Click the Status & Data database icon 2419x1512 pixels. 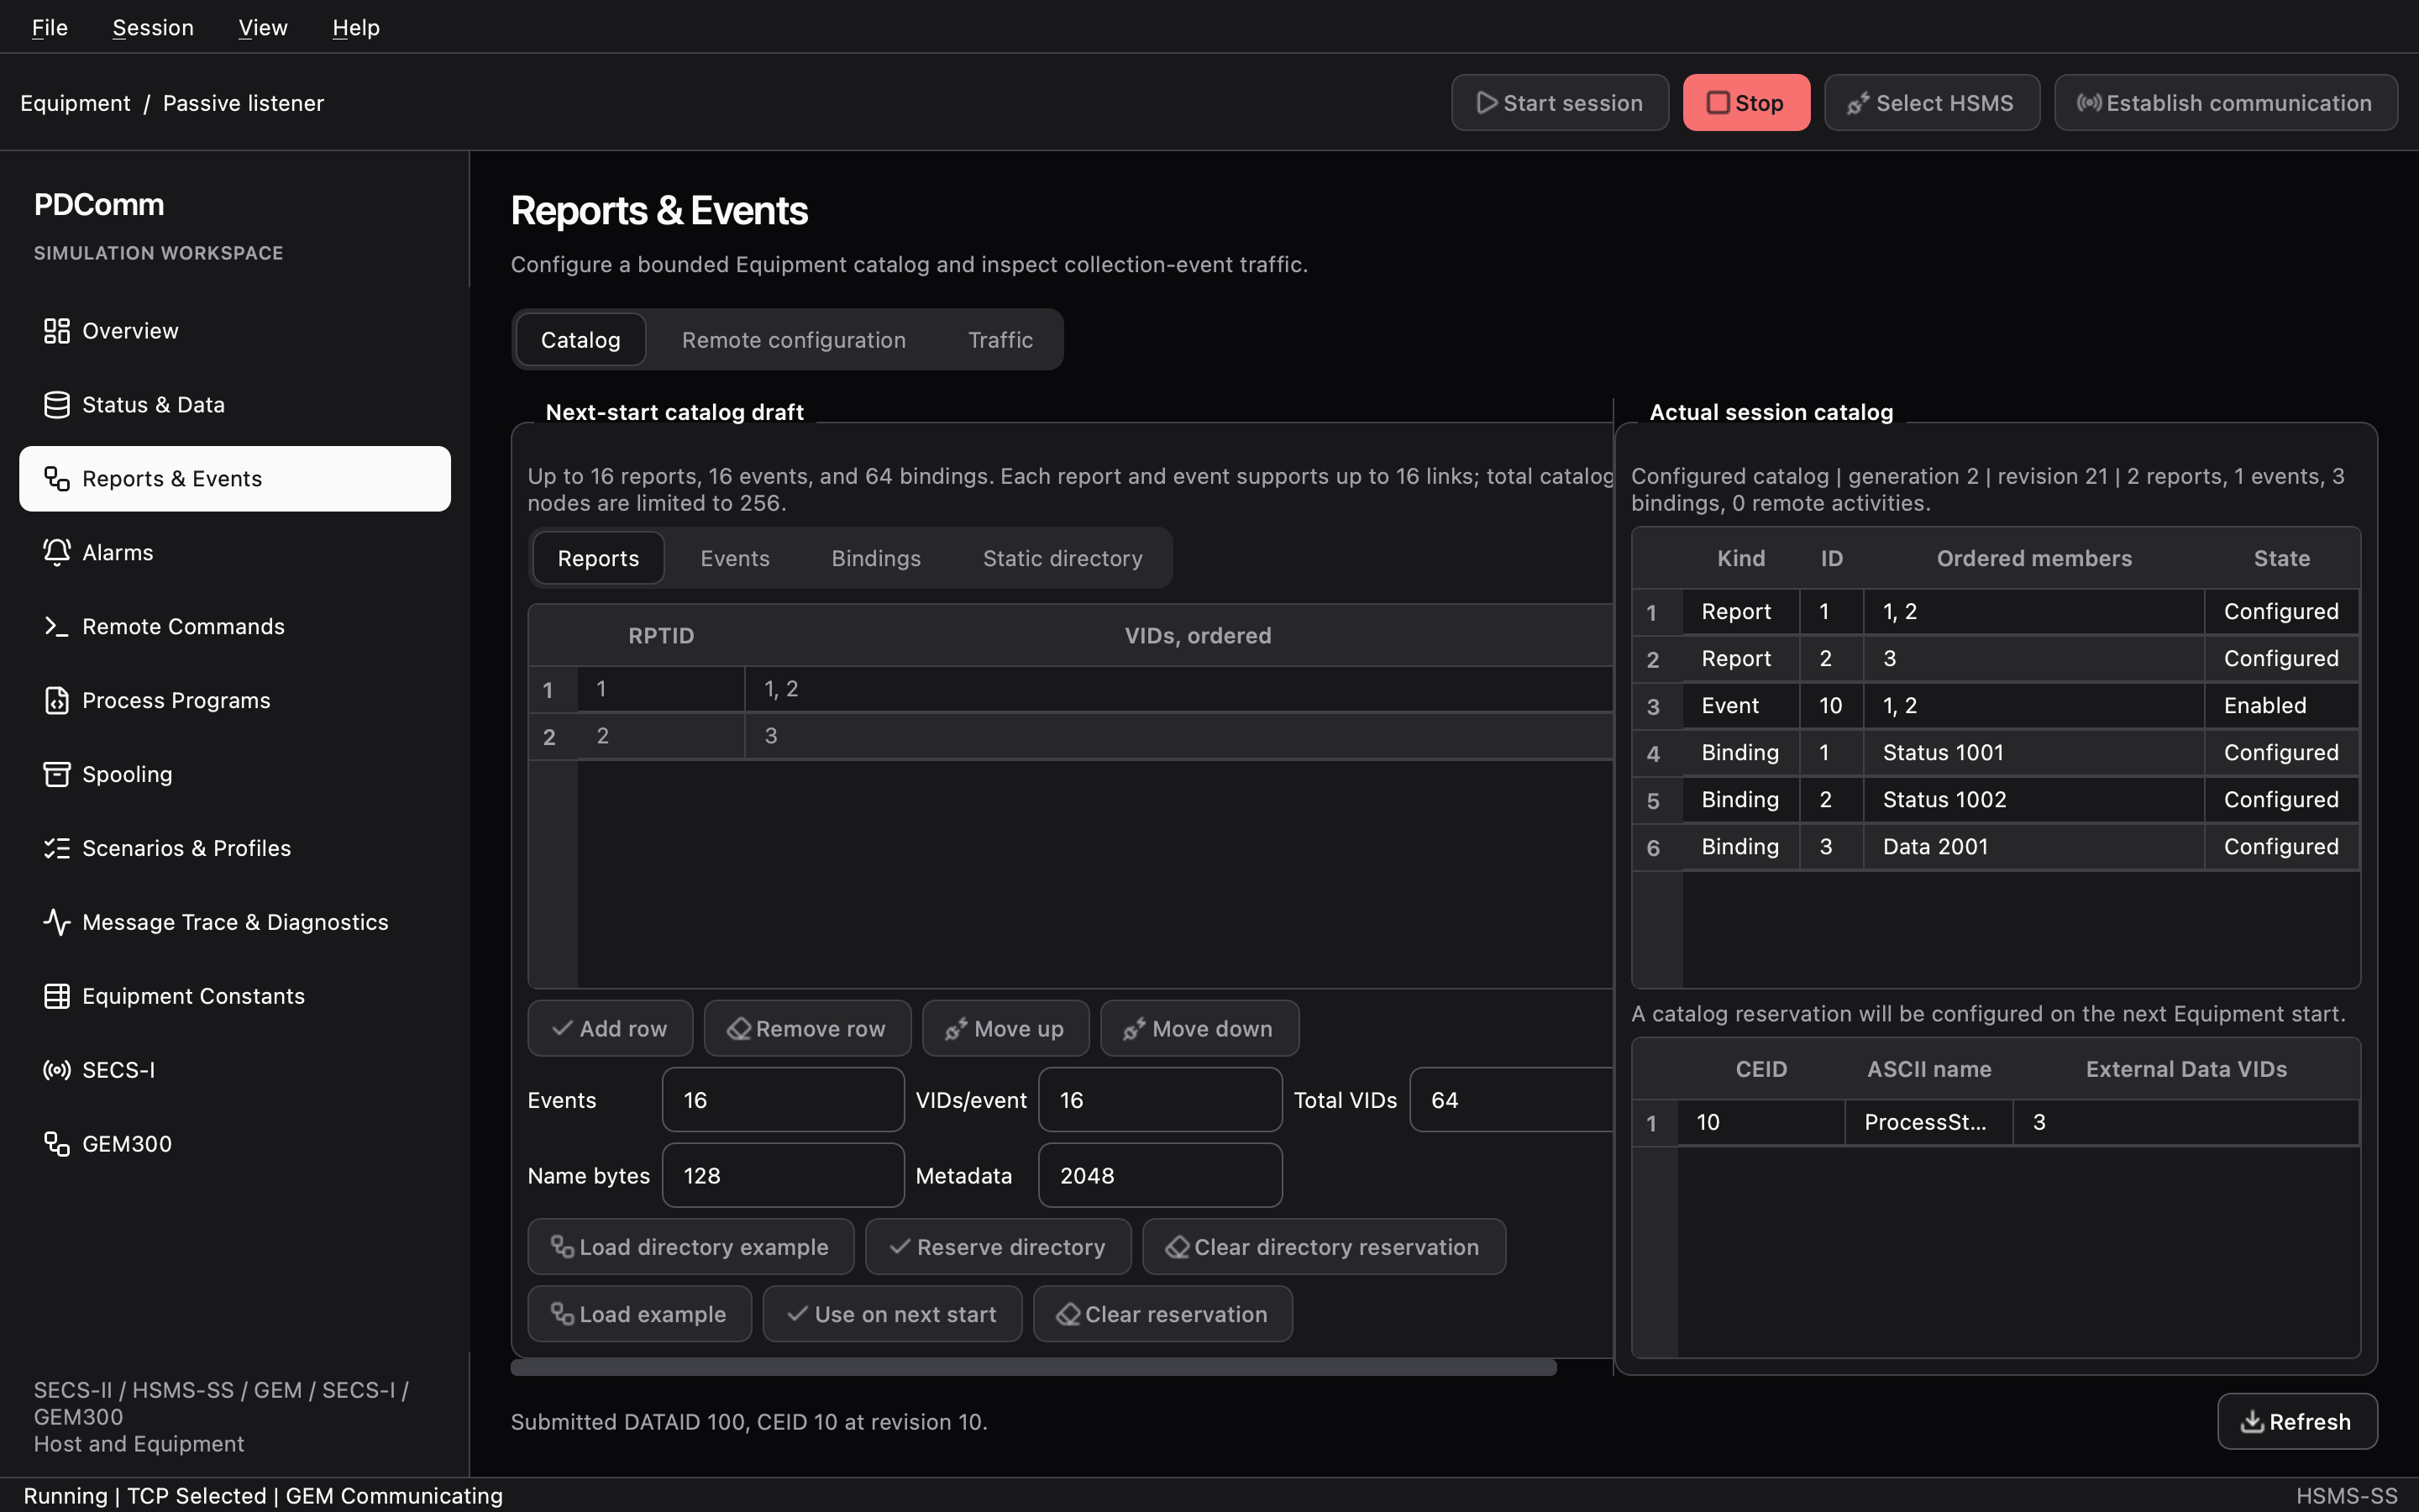click(x=57, y=405)
